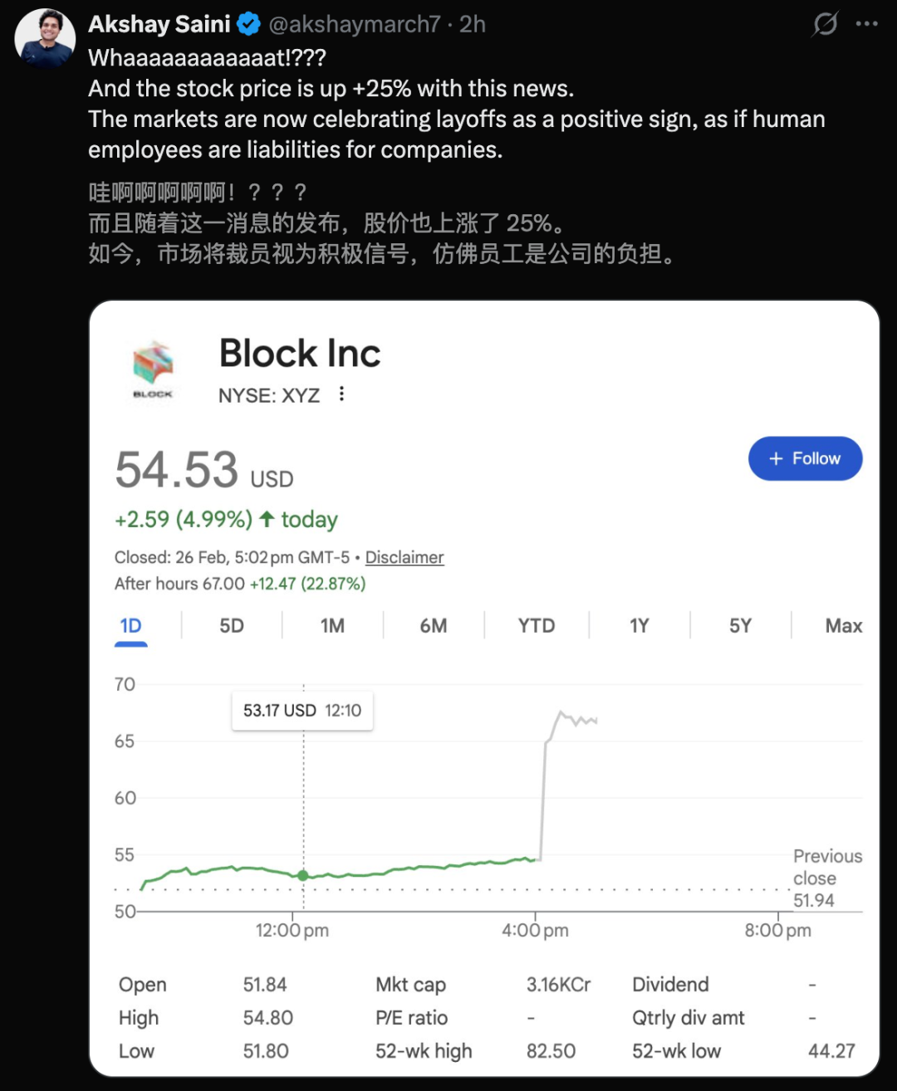897x1091 pixels.
Task: Open the Disclaimer link
Action: pyautogui.click(x=404, y=557)
